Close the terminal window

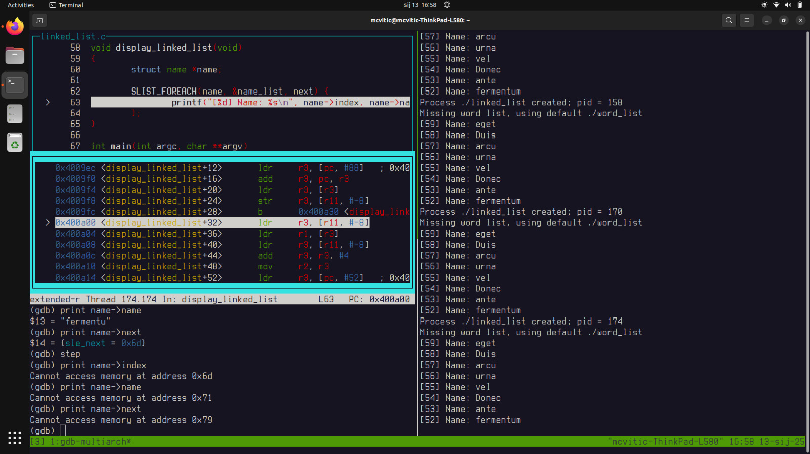[x=800, y=20]
